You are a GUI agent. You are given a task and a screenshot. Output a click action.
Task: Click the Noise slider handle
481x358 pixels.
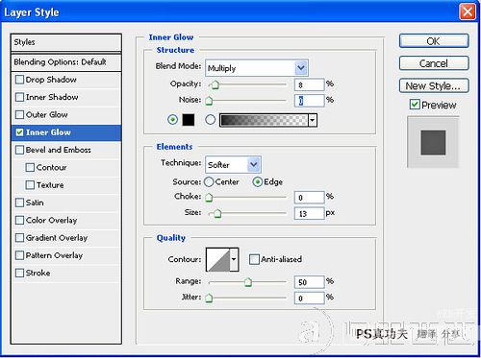(x=209, y=101)
